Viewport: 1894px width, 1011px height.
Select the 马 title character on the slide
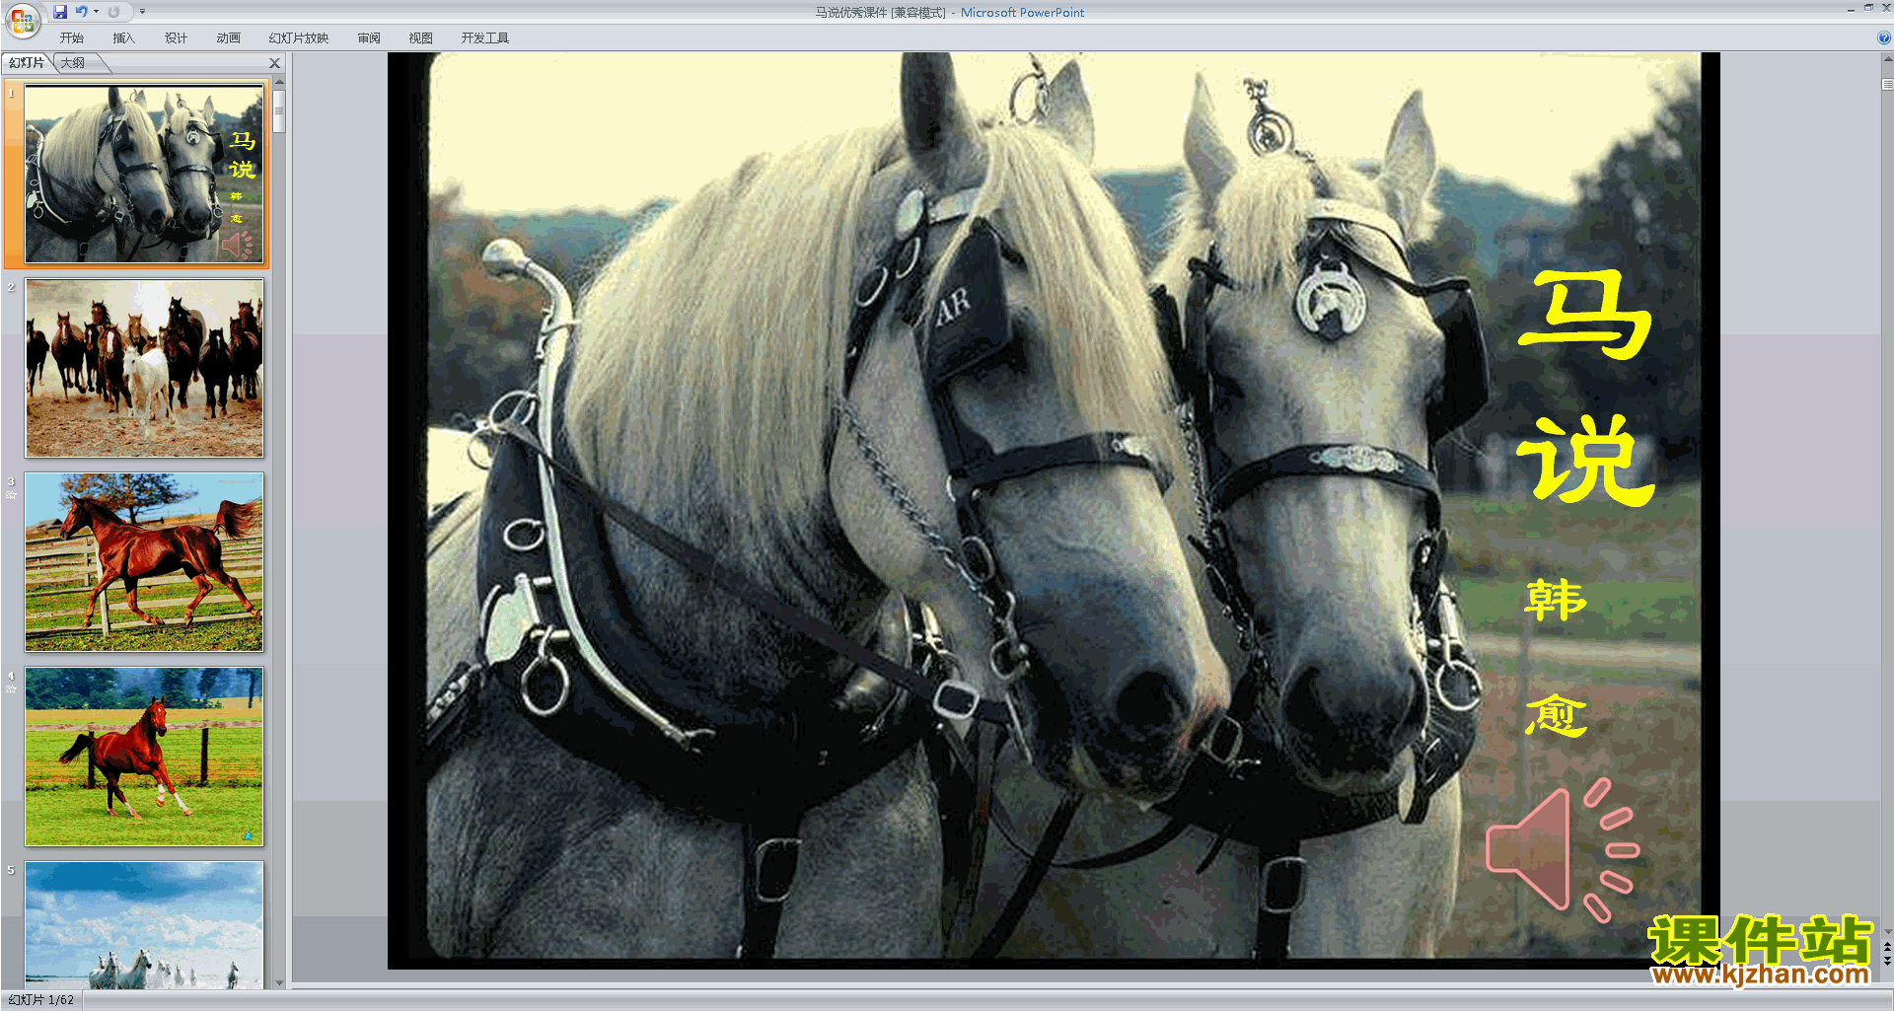[x=1584, y=315]
